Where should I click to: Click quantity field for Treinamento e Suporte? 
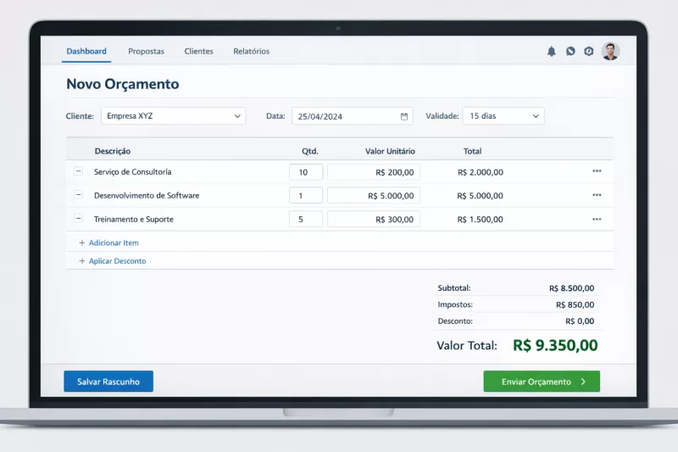click(306, 220)
